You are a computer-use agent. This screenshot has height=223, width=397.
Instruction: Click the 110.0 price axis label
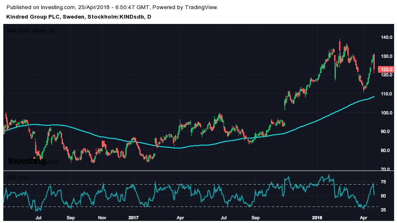[387, 94]
